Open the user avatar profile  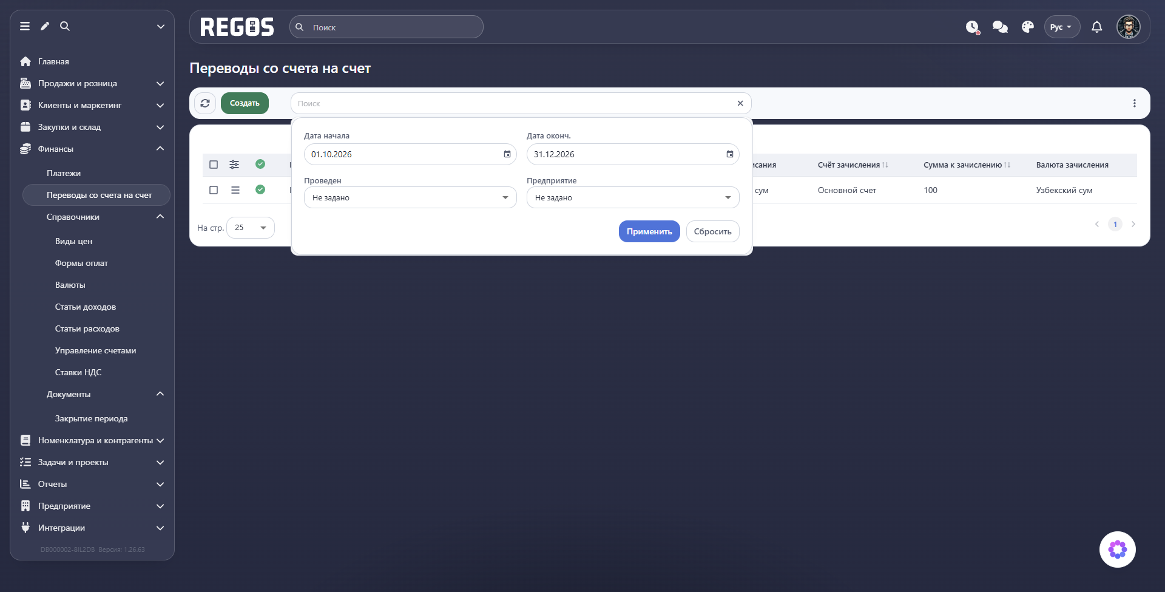point(1129,27)
